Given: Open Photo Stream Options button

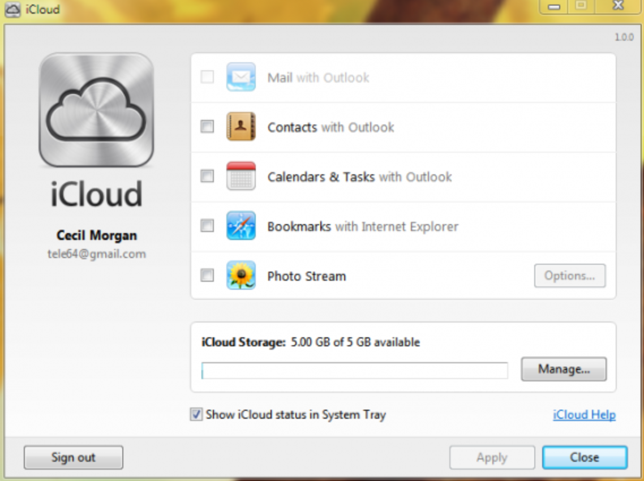Looking at the screenshot, I should [x=570, y=276].
